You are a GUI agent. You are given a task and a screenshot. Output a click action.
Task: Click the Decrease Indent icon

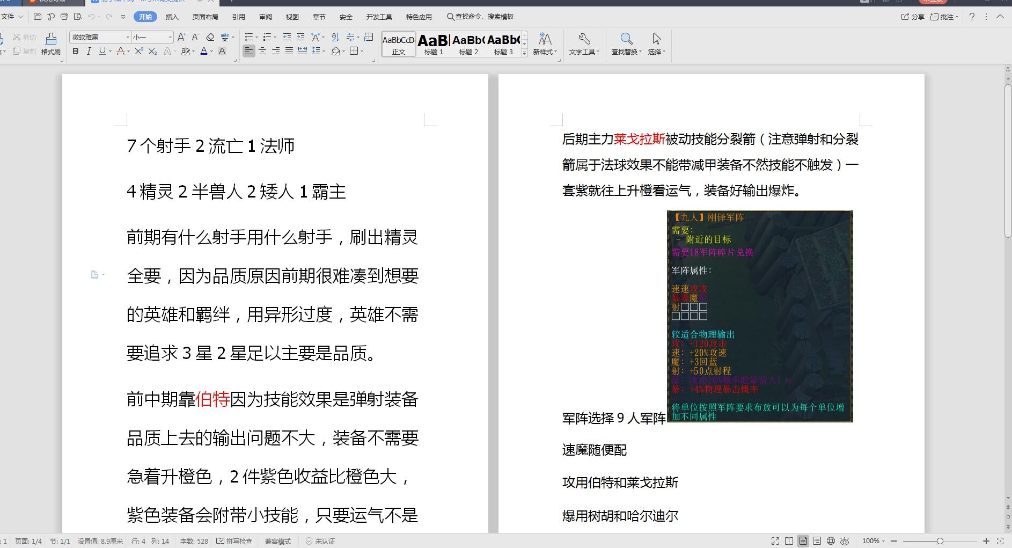click(x=287, y=37)
